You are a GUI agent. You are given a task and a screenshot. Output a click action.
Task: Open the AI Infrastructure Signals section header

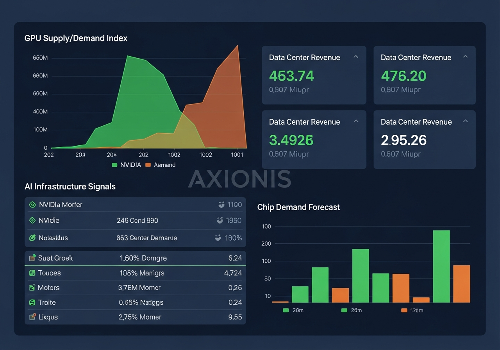click(70, 187)
